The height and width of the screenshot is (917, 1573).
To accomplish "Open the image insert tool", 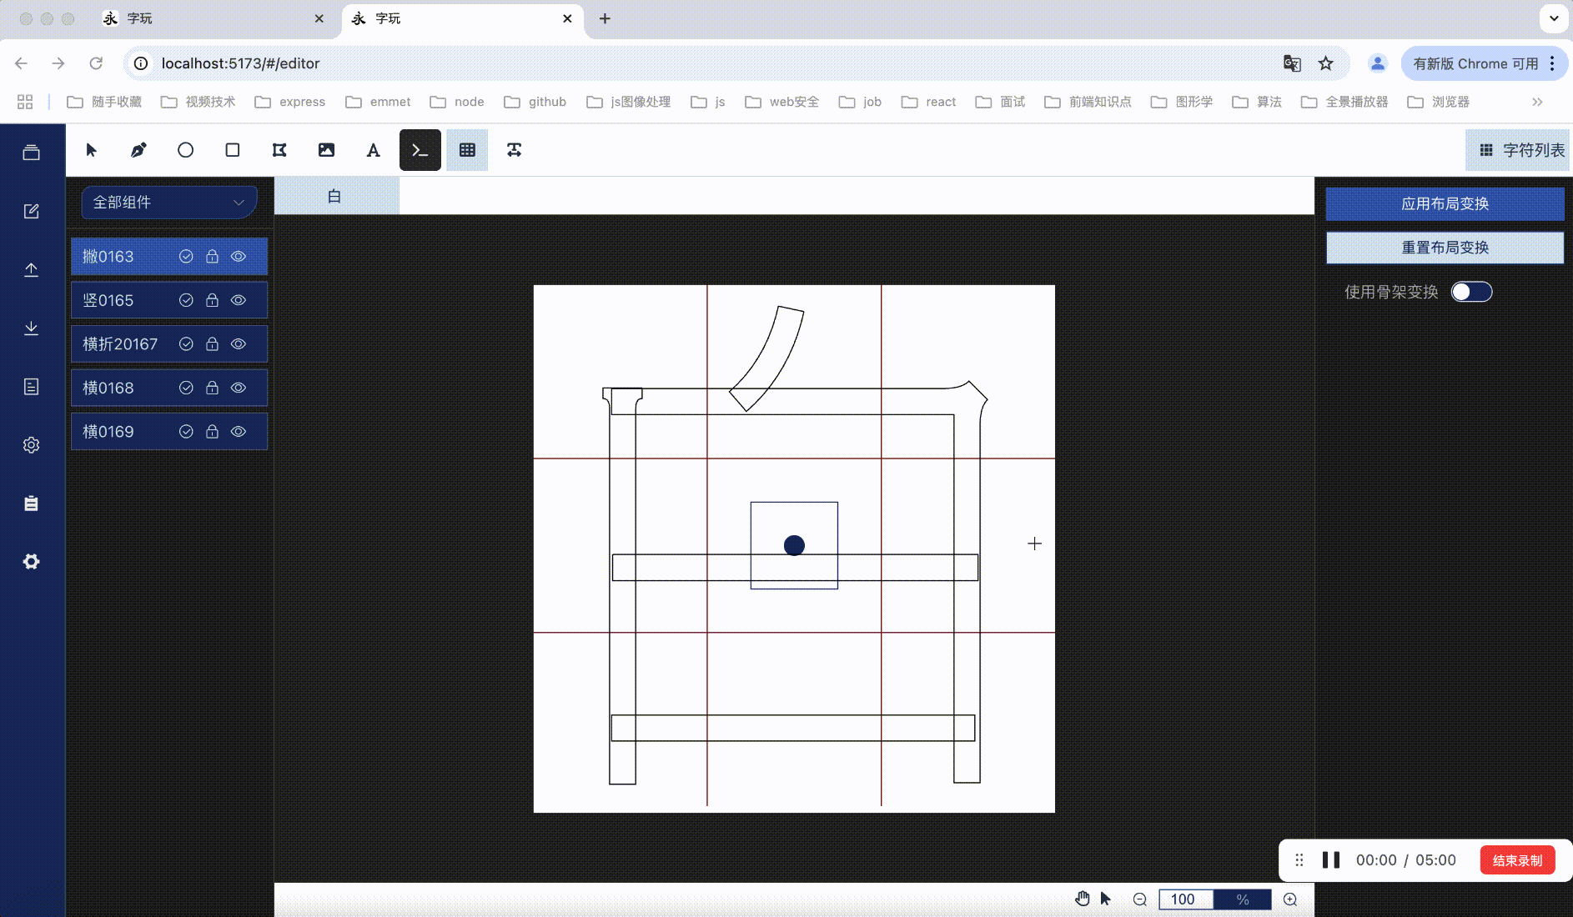I will [326, 150].
